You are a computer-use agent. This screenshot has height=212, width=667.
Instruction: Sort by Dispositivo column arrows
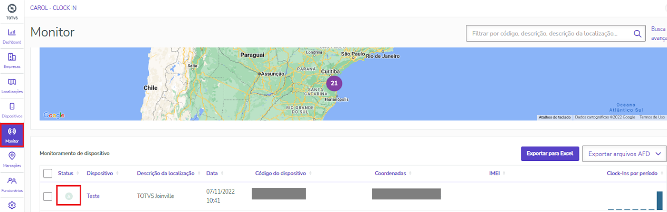[x=117, y=174]
